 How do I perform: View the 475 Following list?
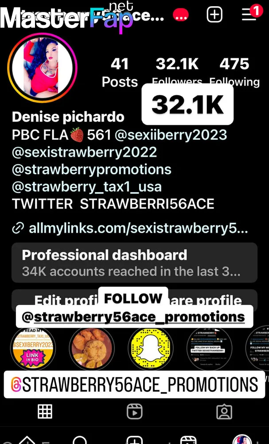click(x=234, y=72)
